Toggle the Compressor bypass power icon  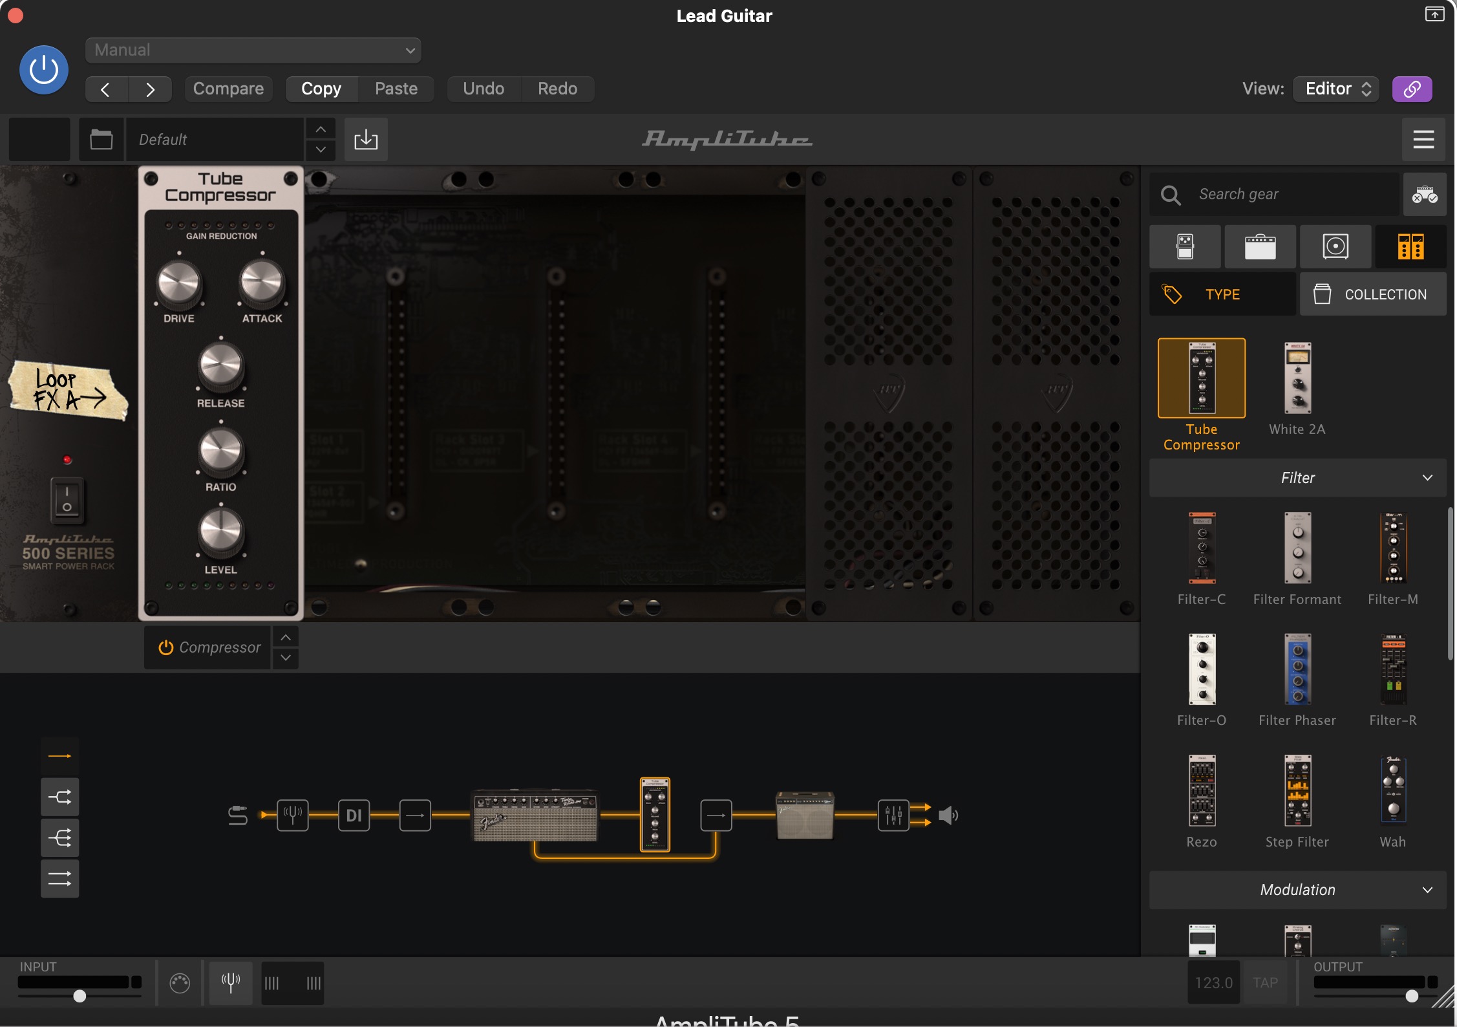[165, 647]
